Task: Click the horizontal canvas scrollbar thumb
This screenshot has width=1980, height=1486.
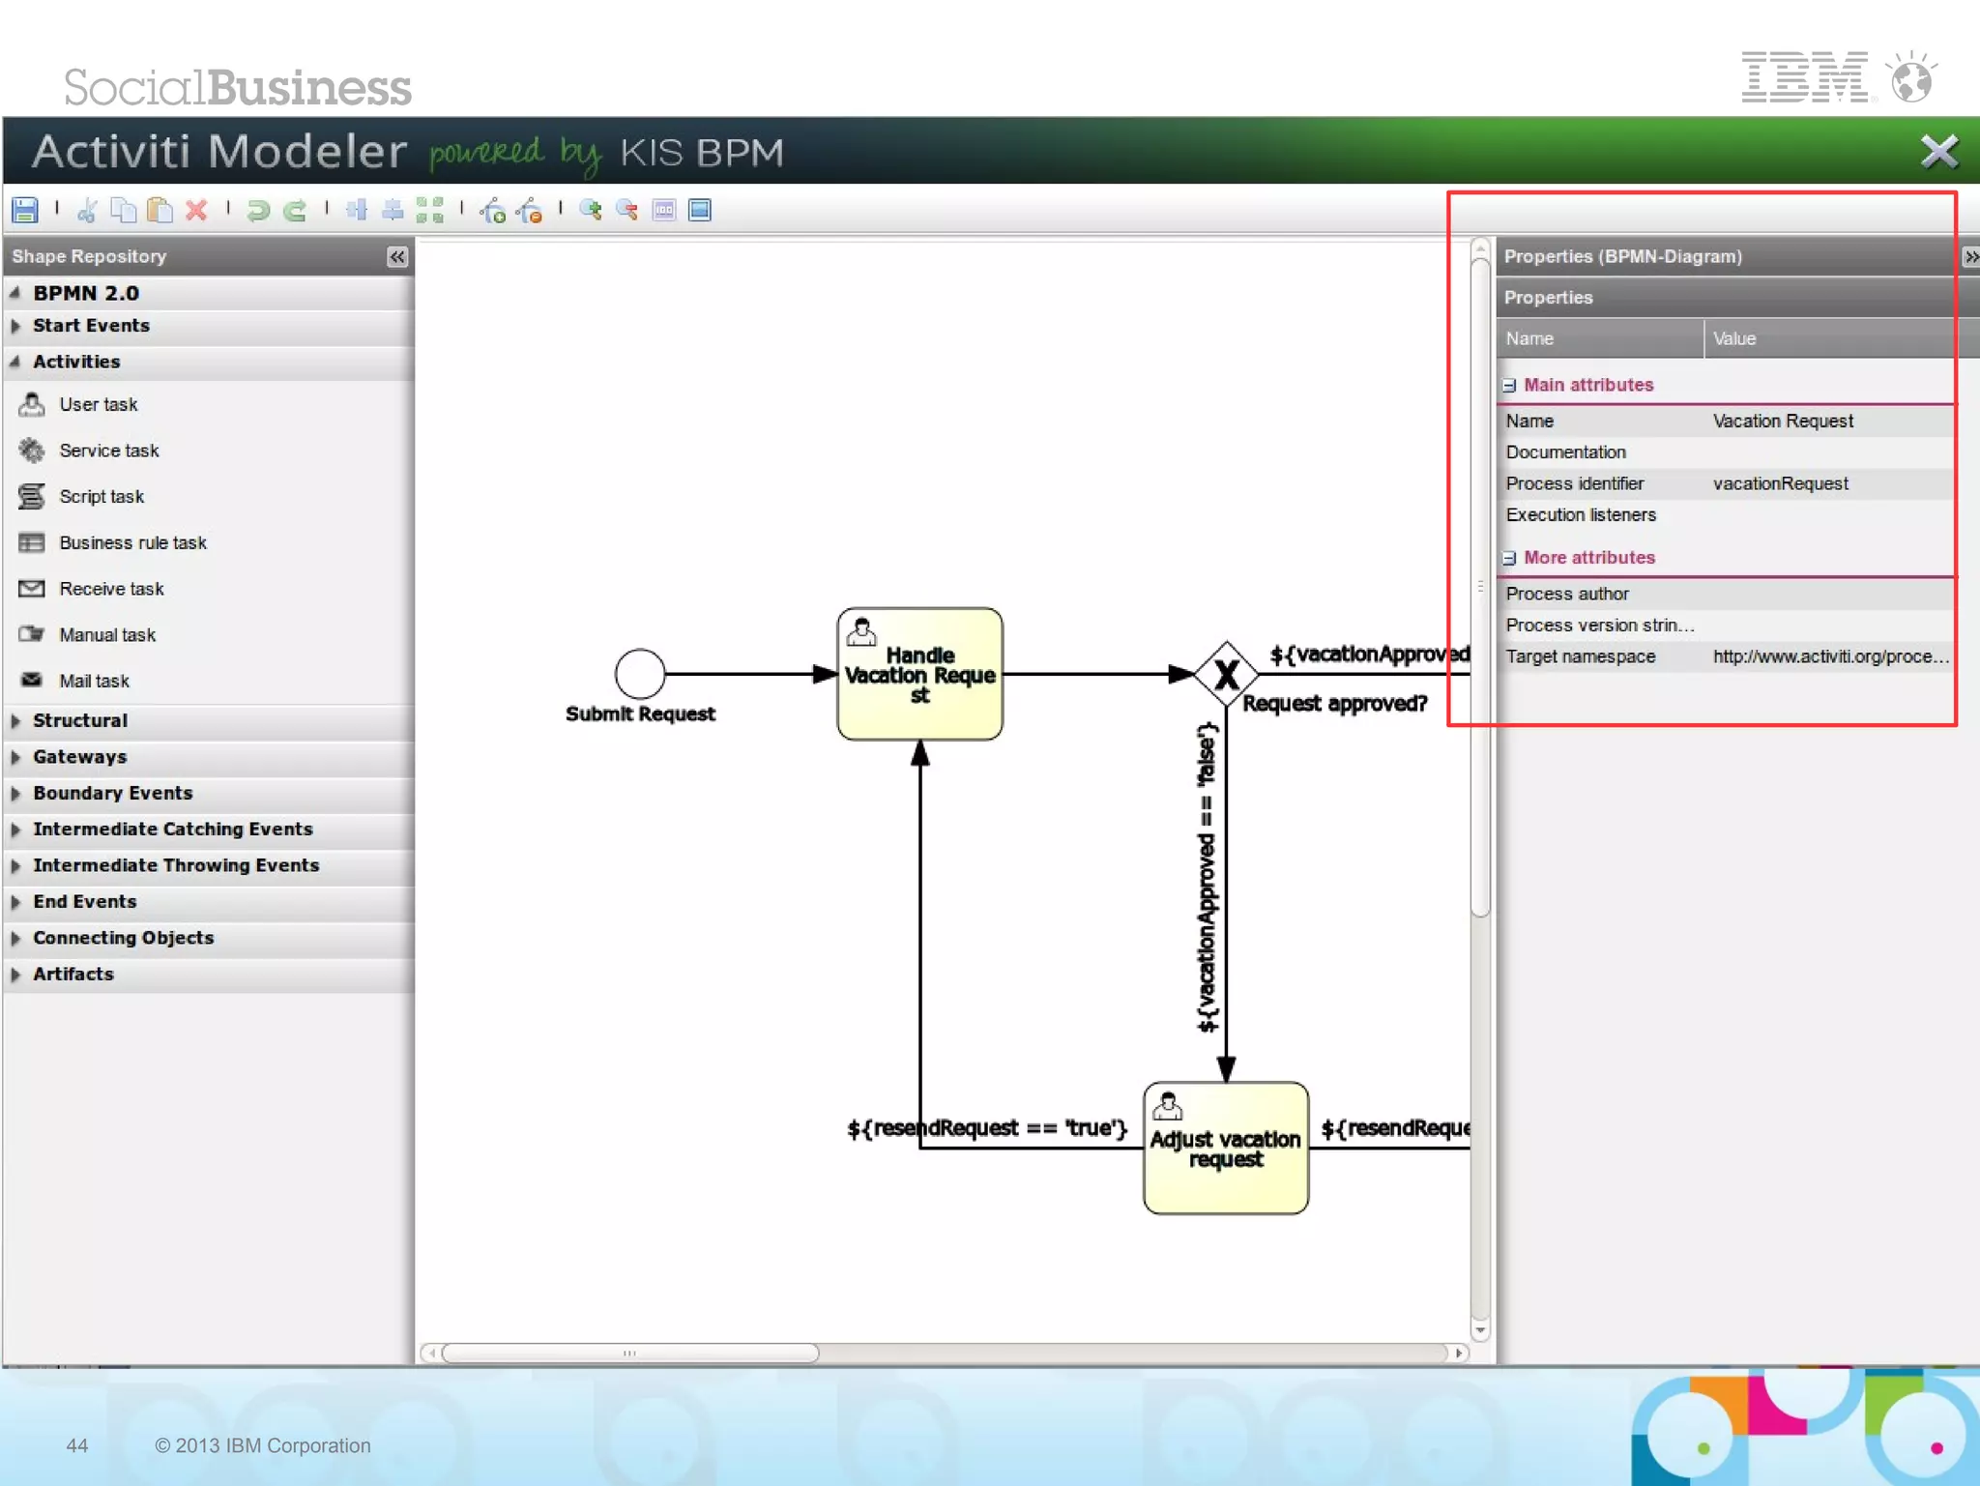Action: 629,1353
